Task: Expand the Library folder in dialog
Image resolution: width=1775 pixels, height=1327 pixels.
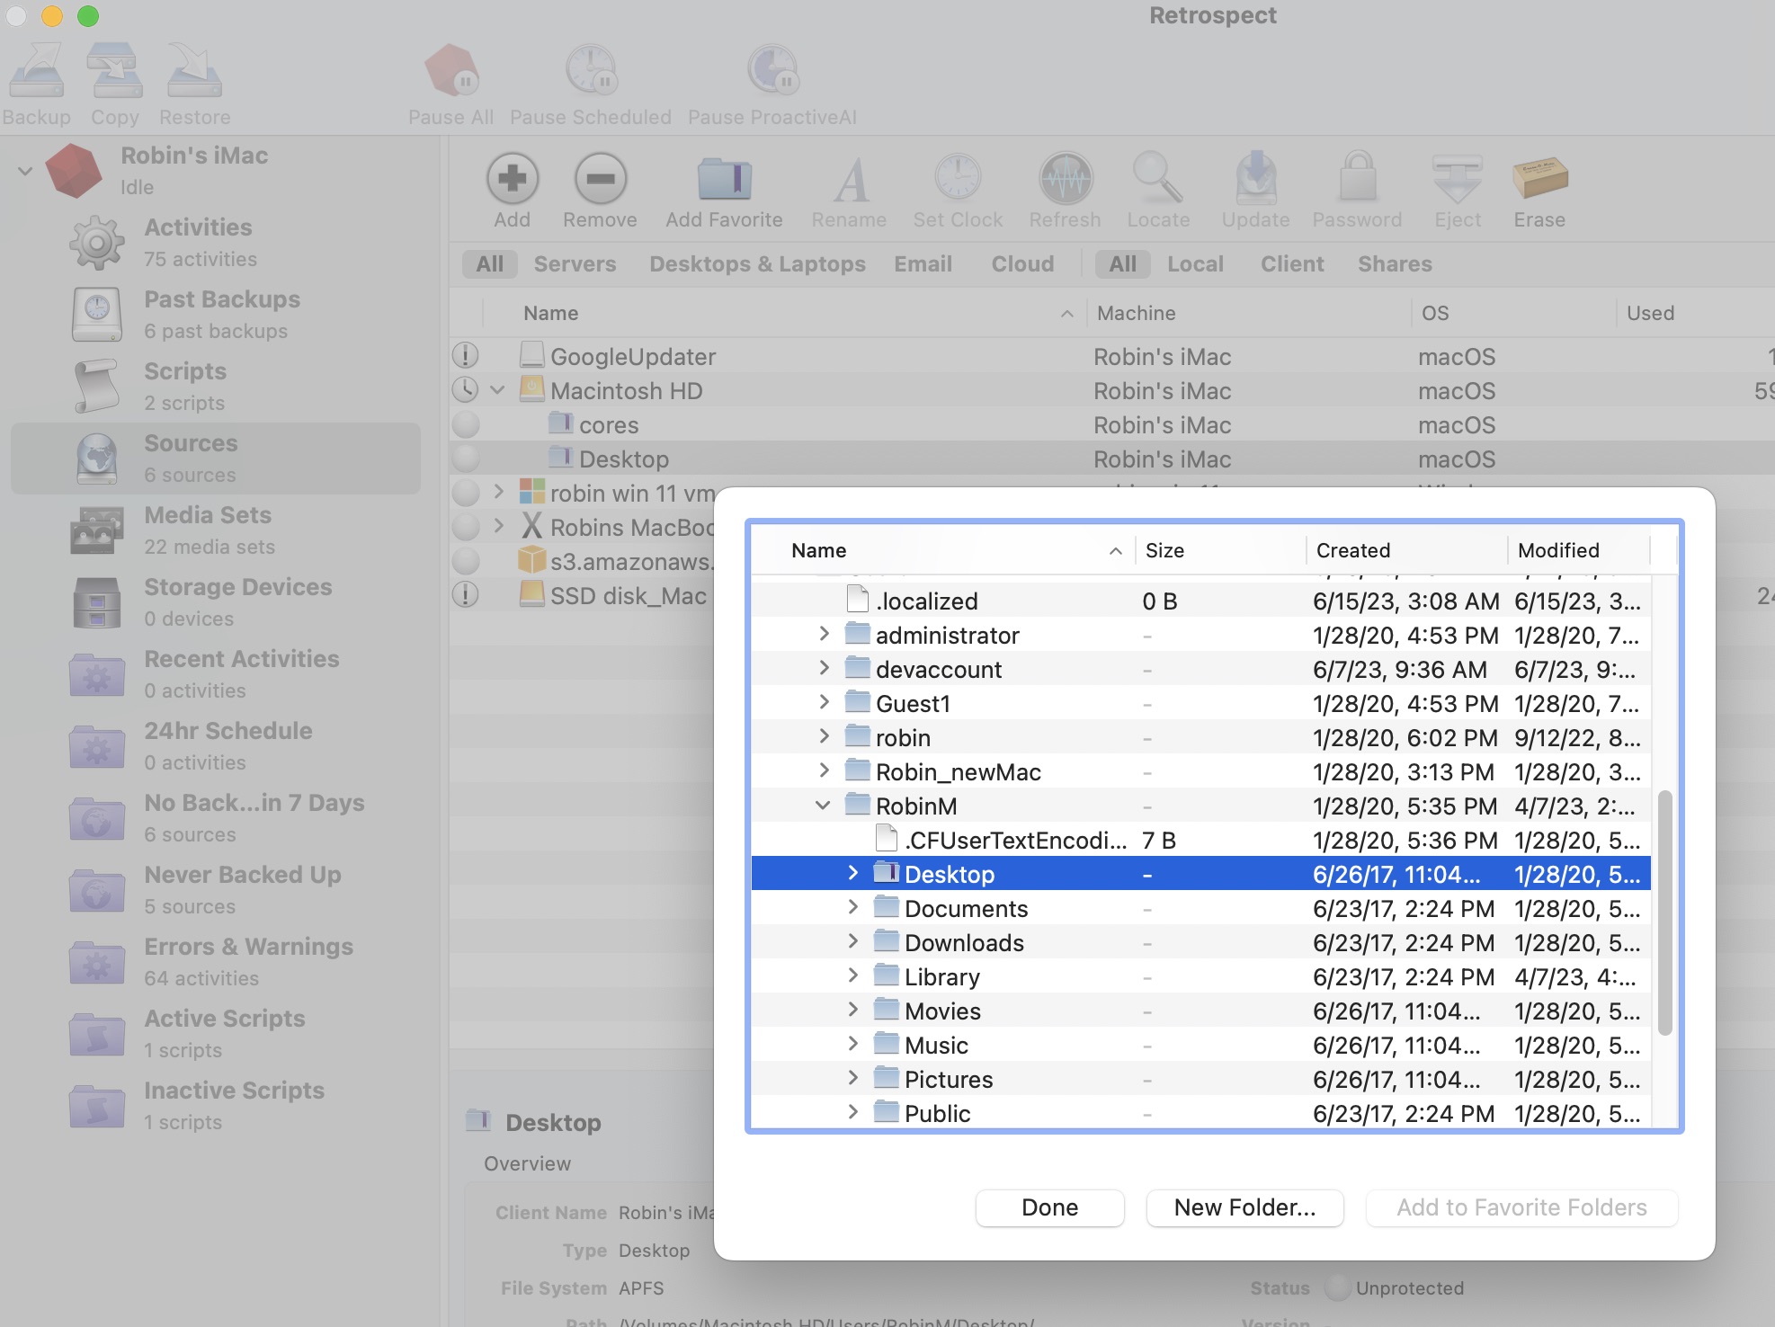Action: tap(852, 975)
